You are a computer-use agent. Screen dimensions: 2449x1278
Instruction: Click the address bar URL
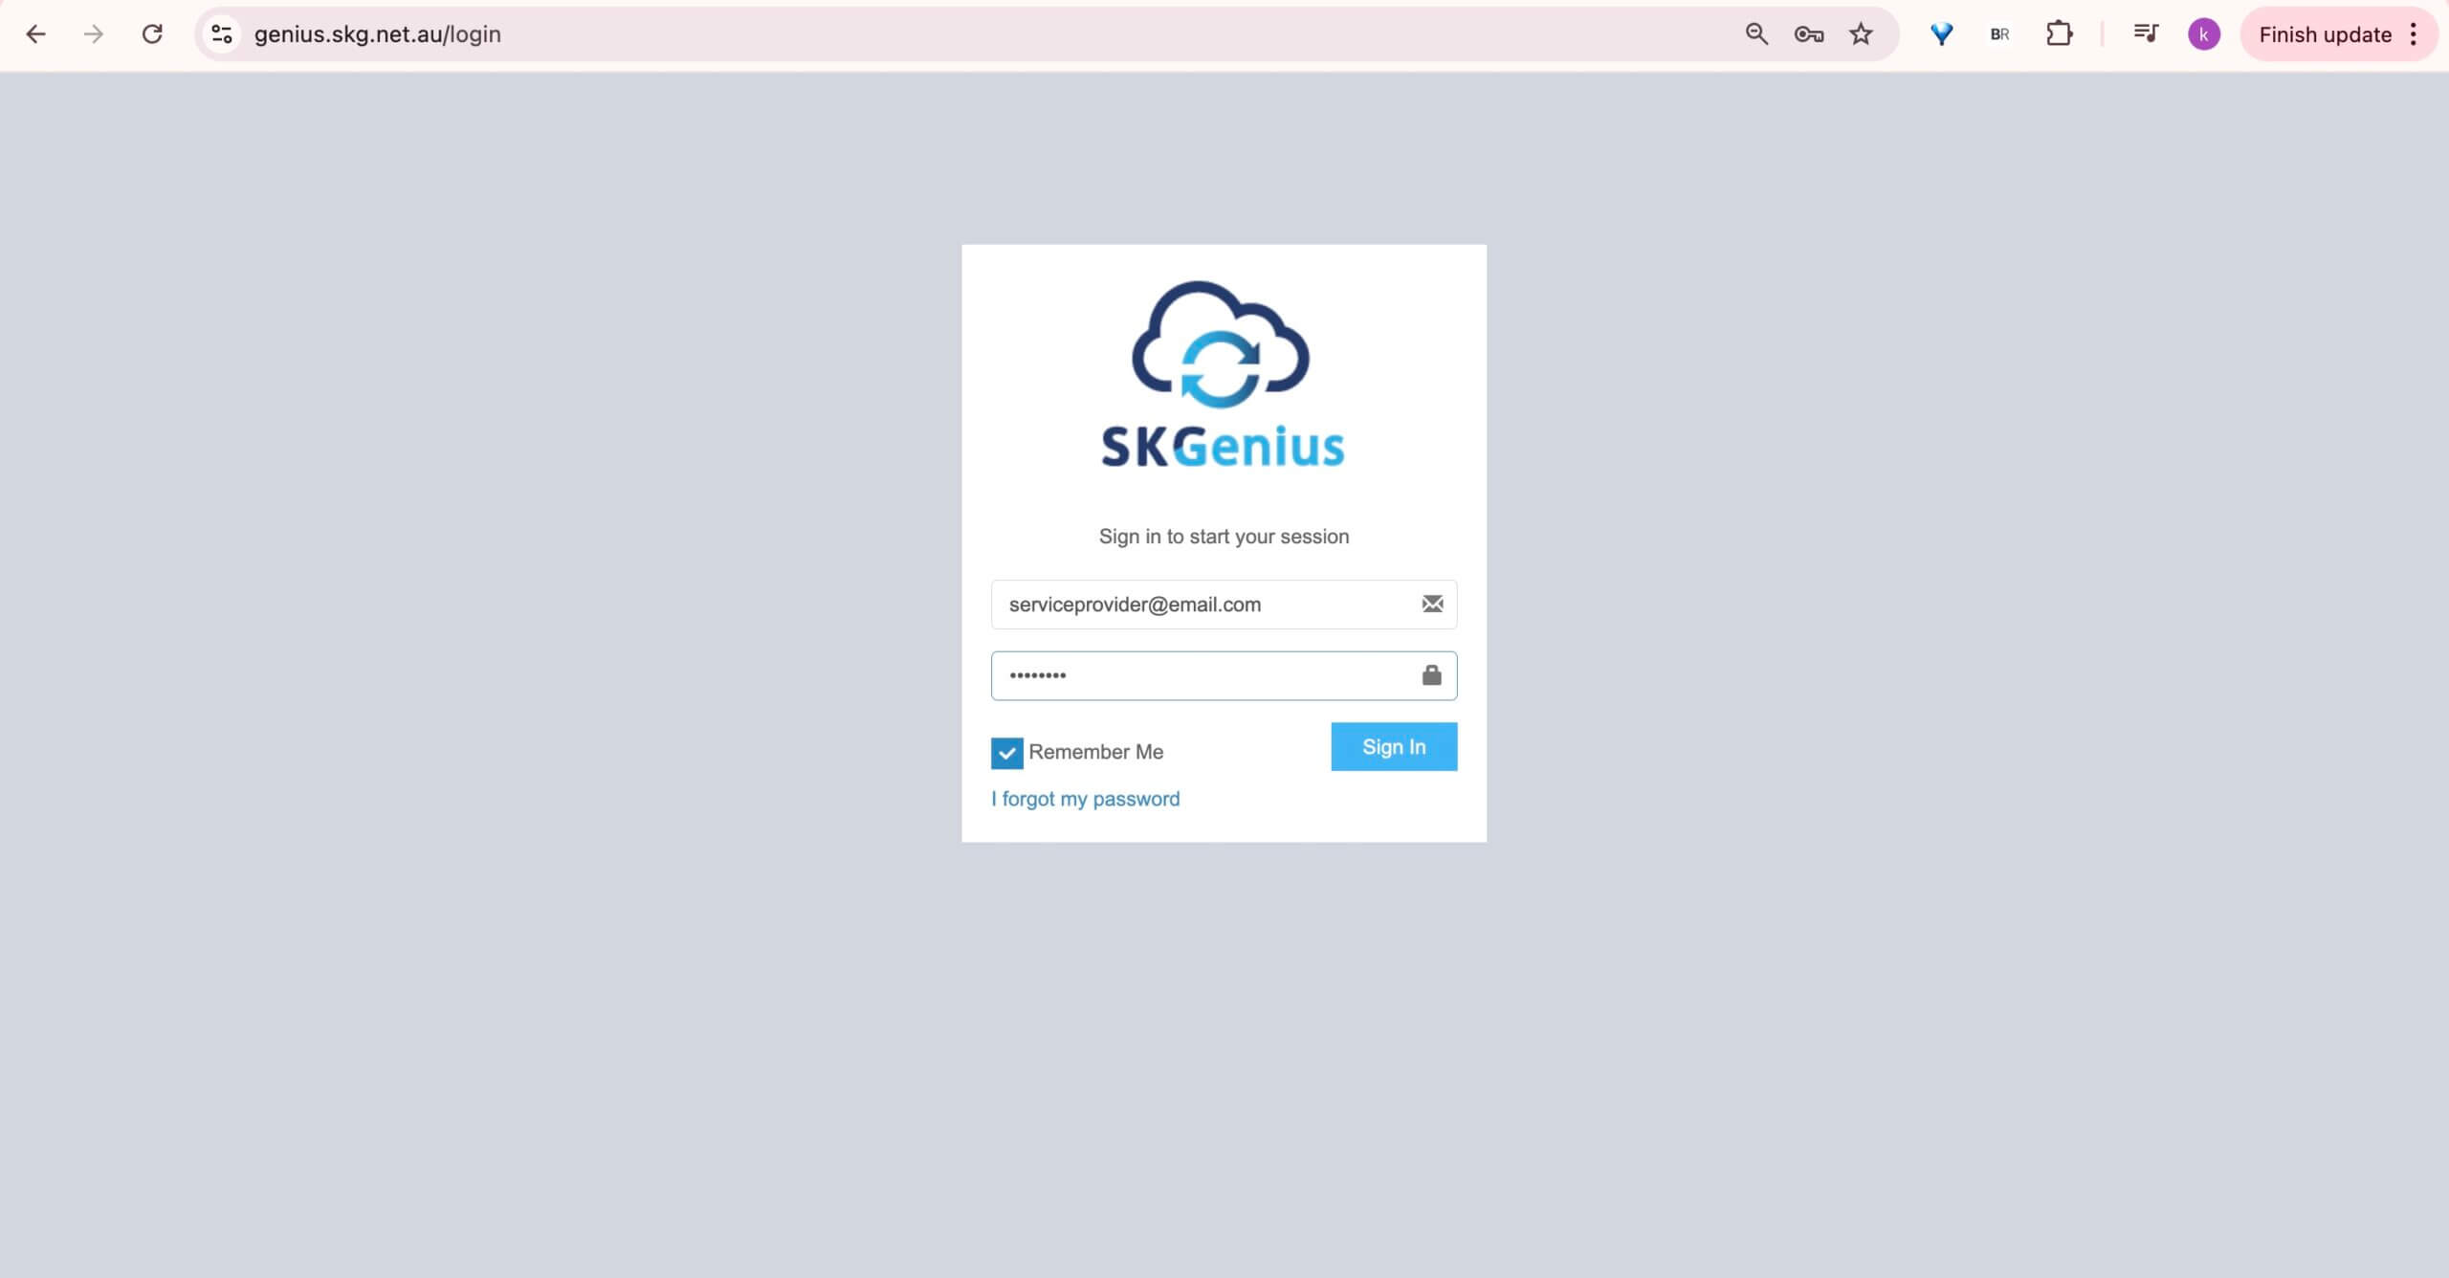(x=377, y=34)
